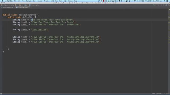Image resolution: width=170 pixels, height=95 pixels.
Task: Open the Code menu
Action: point(35,1)
